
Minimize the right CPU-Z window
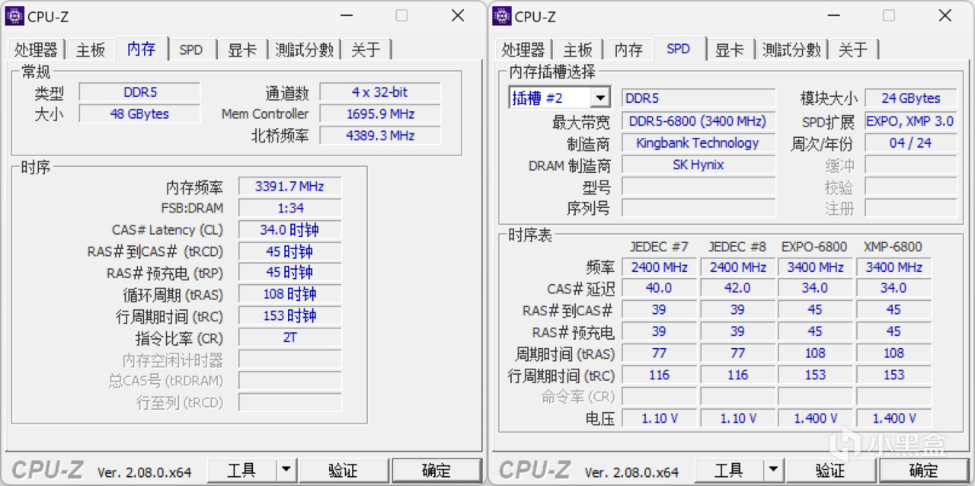(834, 15)
